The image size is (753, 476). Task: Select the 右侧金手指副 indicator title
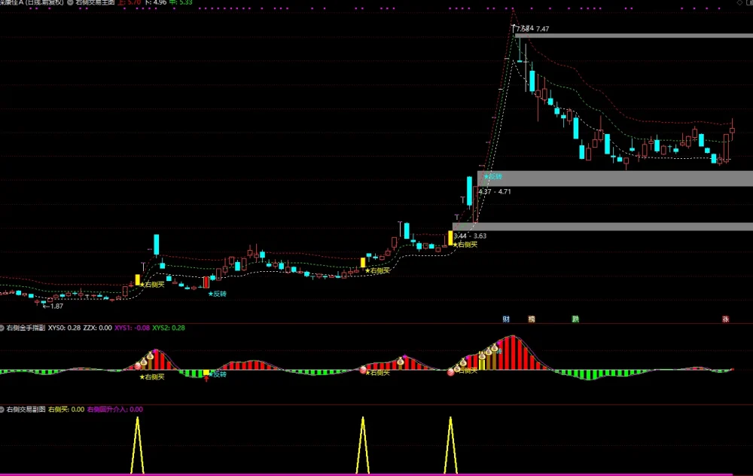26,328
